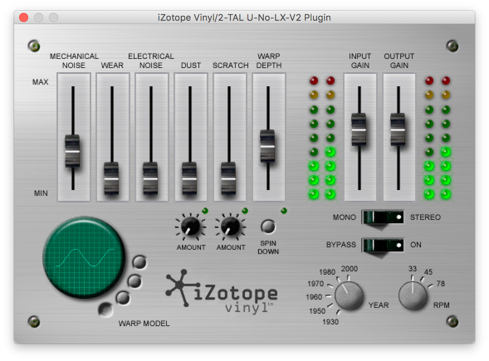The width and height of the screenshot is (489, 361).
Task: Click the Mechanical Noise slider handle
Action: coord(72,151)
